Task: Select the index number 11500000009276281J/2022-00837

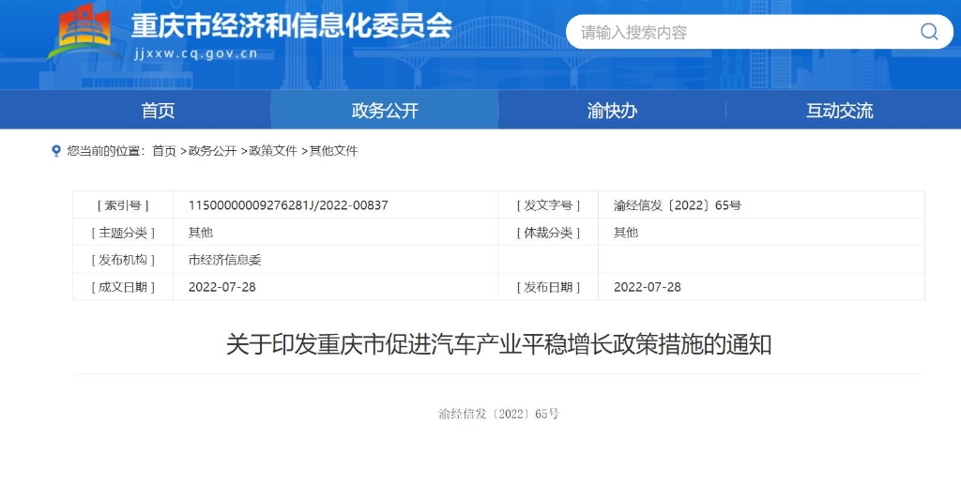Action: click(288, 205)
